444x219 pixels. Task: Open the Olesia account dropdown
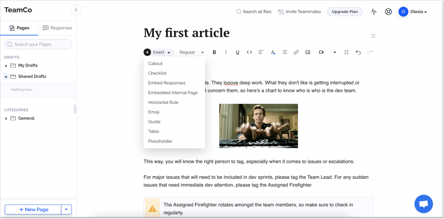pyautogui.click(x=418, y=12)
